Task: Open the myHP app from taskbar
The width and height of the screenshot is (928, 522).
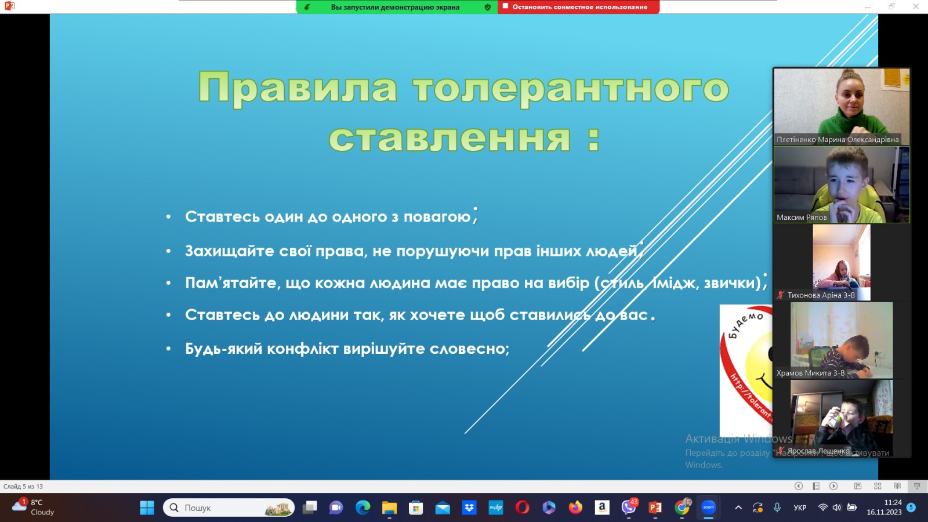Action: tap(496, 507)
